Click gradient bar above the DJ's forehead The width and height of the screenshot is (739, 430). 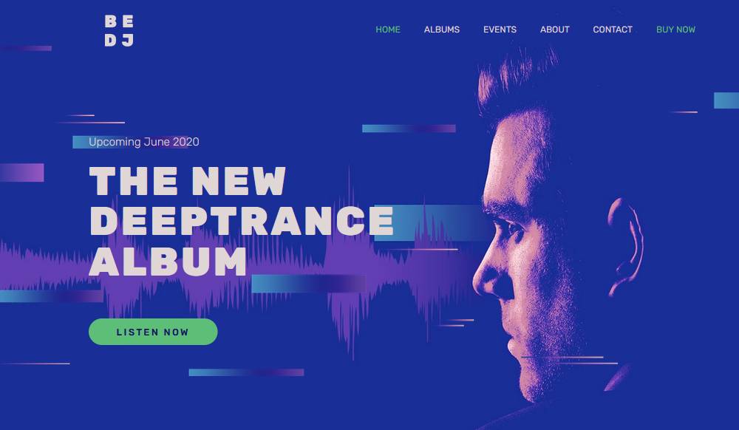point(409,129)
